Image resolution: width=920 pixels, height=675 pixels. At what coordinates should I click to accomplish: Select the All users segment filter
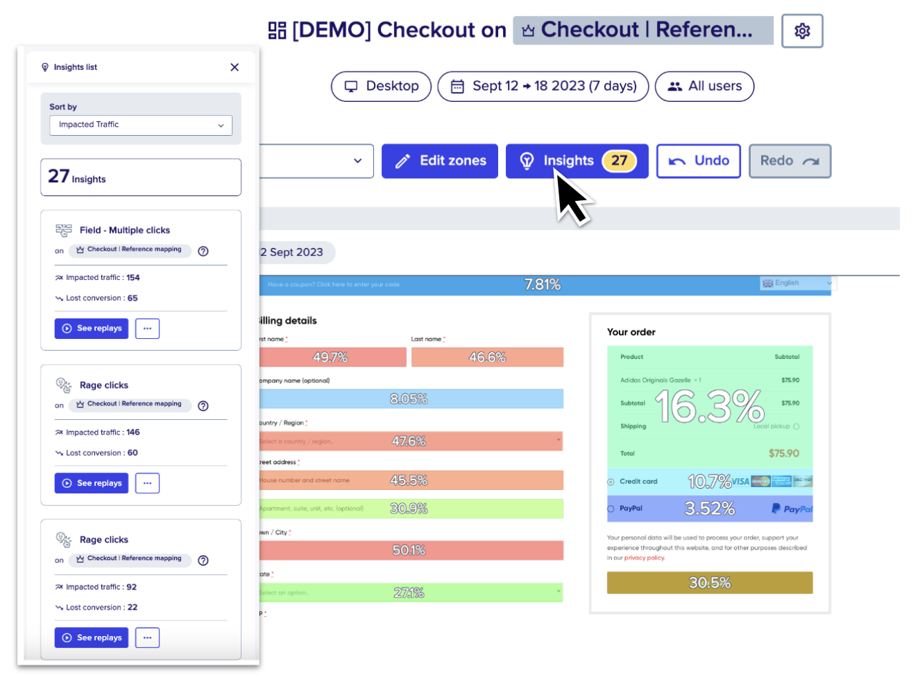704,87
